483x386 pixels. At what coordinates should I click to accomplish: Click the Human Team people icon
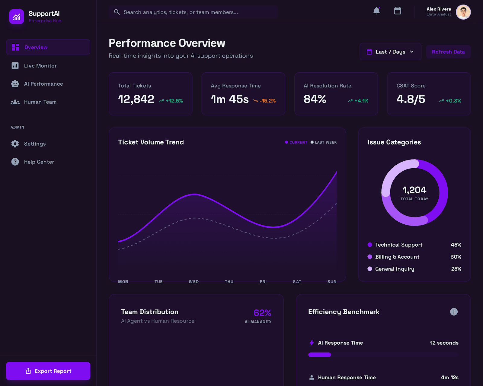pyautogui.click(x=15, y=102)
